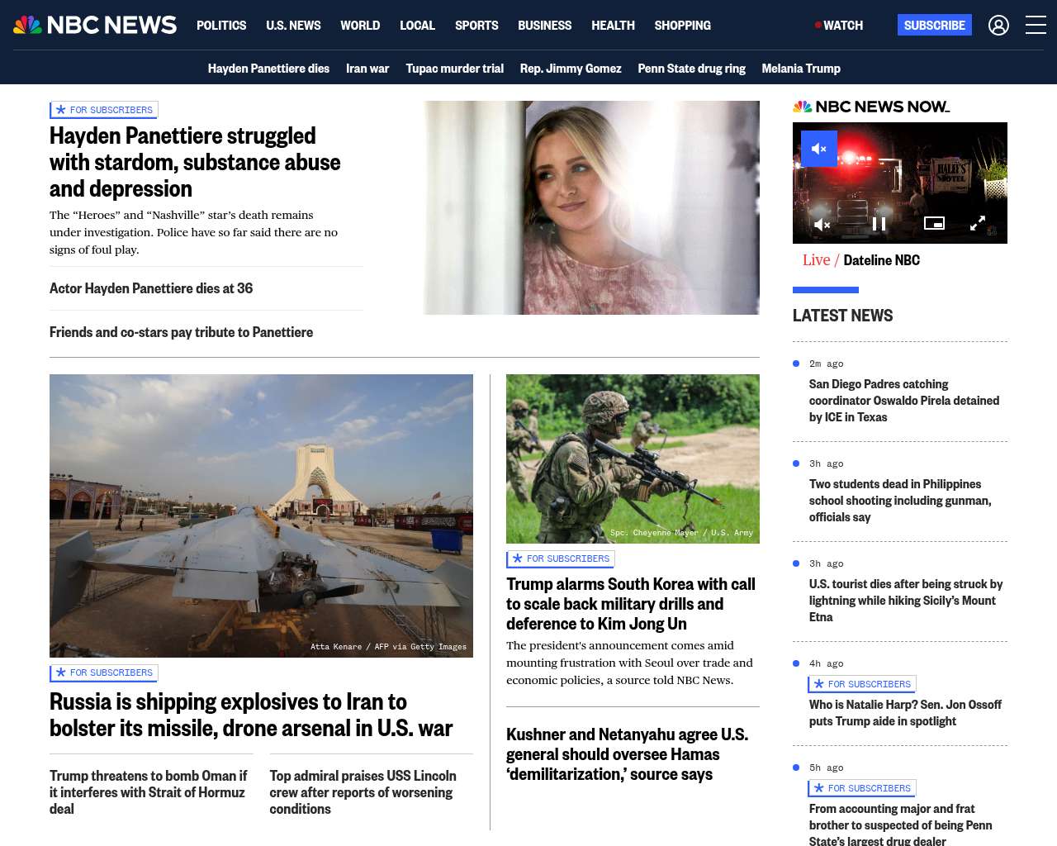Unmute with blue speaker button on live video
1057x846 pixels.
(x=819, y=149)
